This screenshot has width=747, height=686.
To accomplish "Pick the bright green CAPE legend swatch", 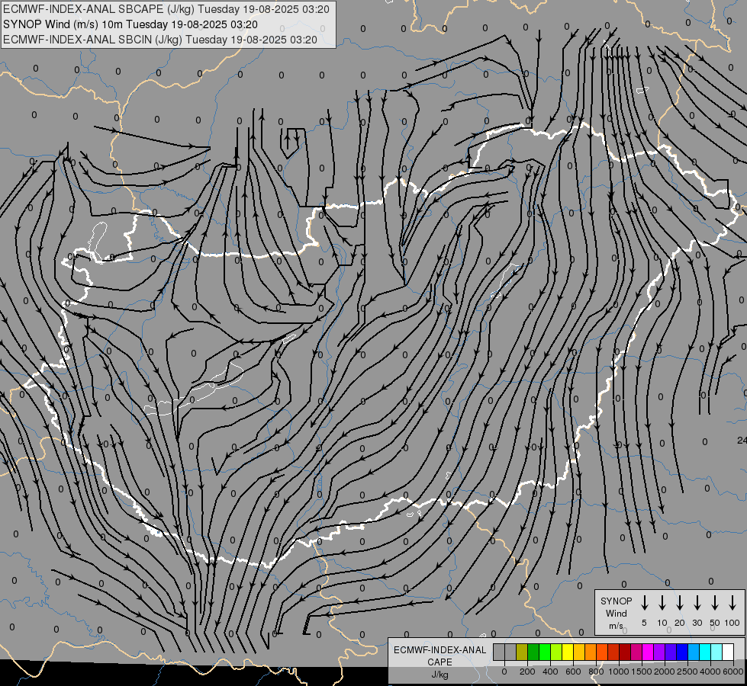I will click(545, 652).
